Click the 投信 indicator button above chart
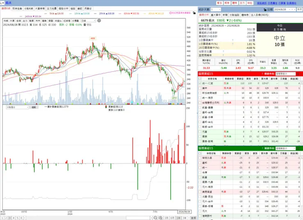This screenshot has width=303, height=220. point(18,21)
